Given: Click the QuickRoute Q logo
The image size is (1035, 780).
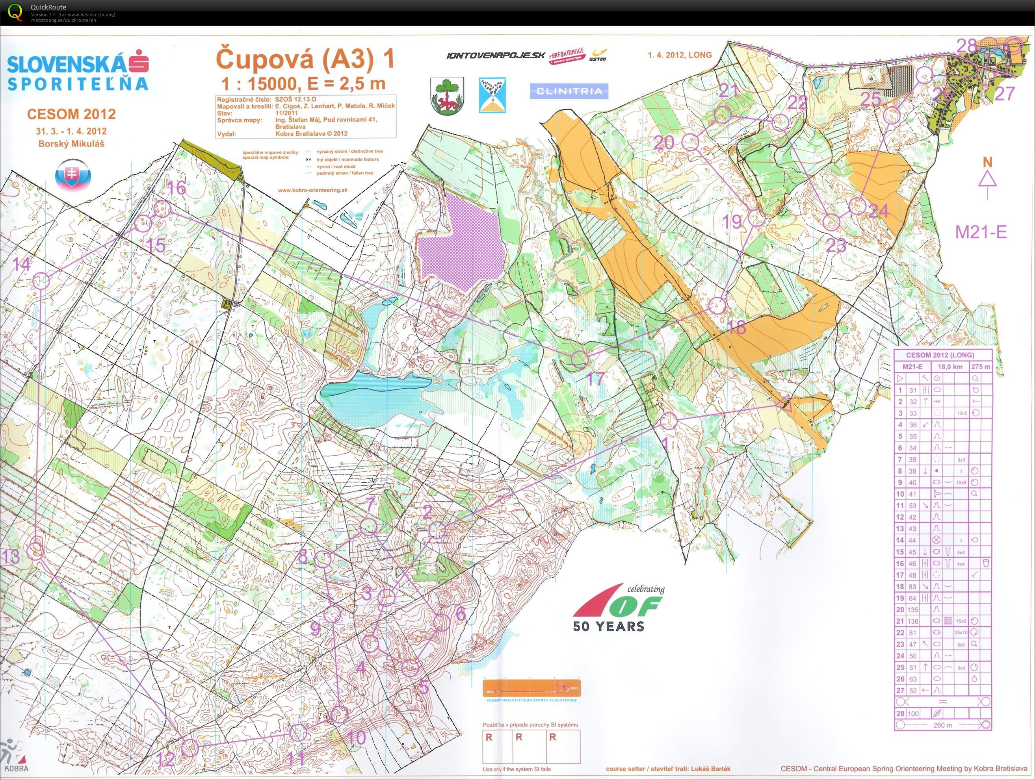Looking at the screenshot, I should 15,12.
